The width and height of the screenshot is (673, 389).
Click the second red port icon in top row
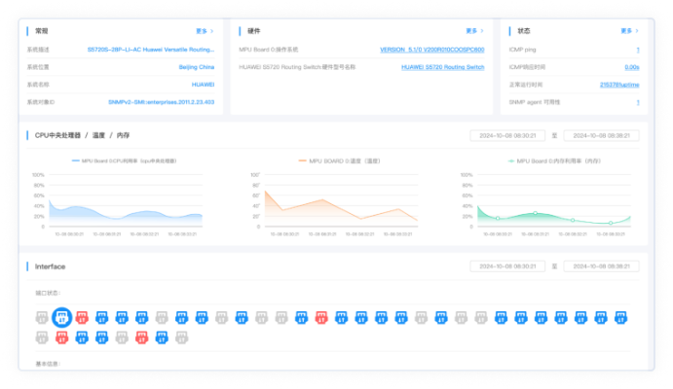point(321,317)
